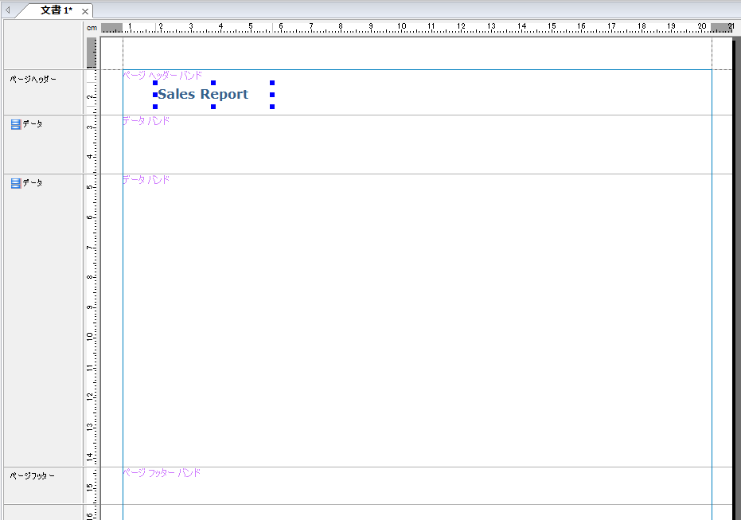741x520 pixels.
Task: Click the bottom-left resize handle of Sales Report
Action: pos(155,107)
